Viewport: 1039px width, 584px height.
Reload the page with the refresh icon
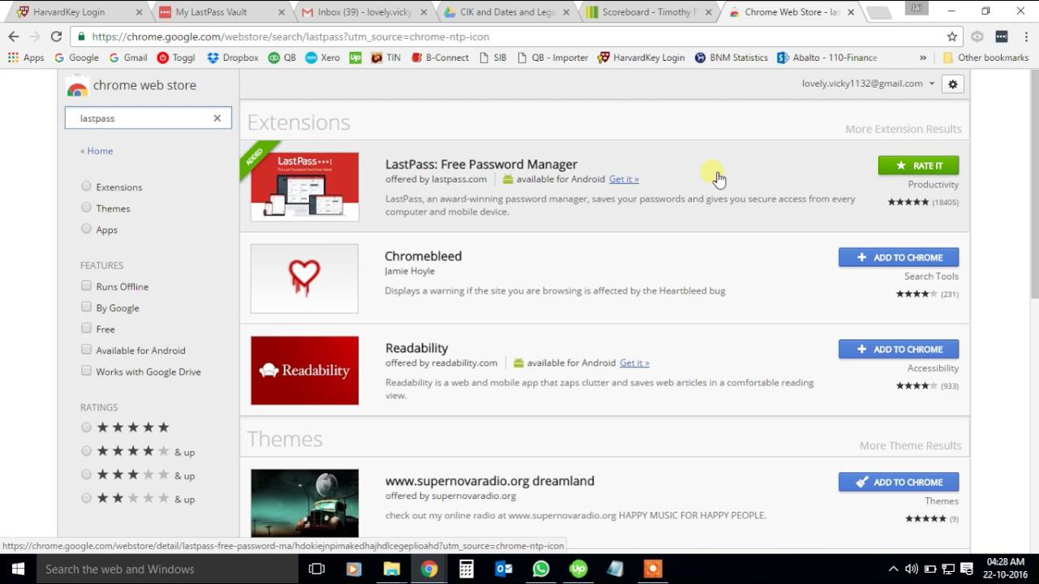[56, 36]
